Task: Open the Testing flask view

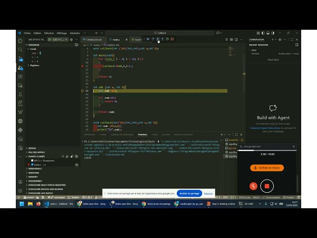Action: [x=20, y=94]
